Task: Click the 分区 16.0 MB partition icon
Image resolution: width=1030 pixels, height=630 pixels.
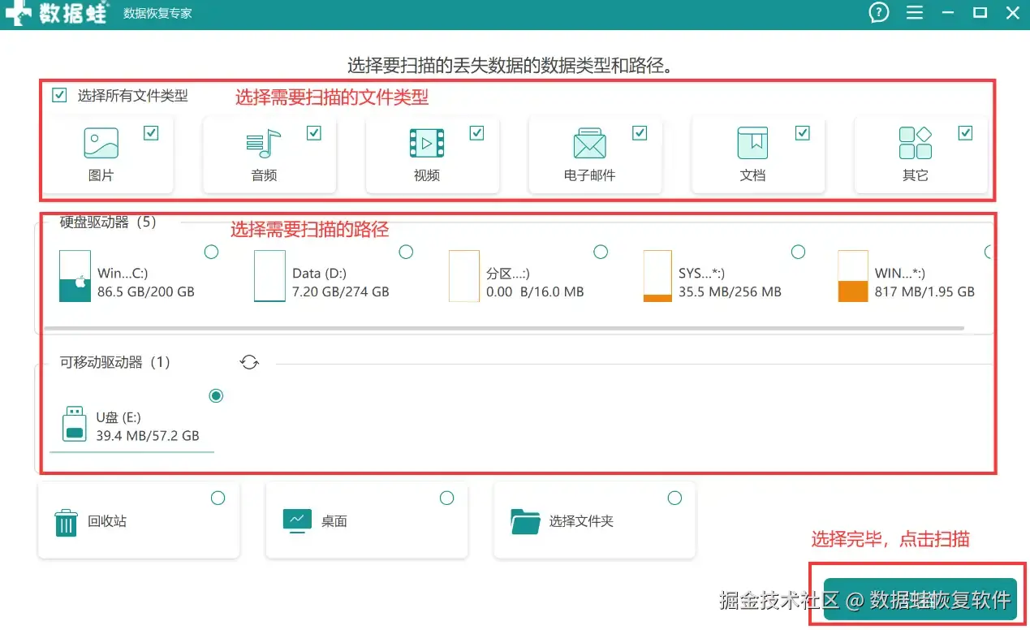Action: click(x=464, y=276)
